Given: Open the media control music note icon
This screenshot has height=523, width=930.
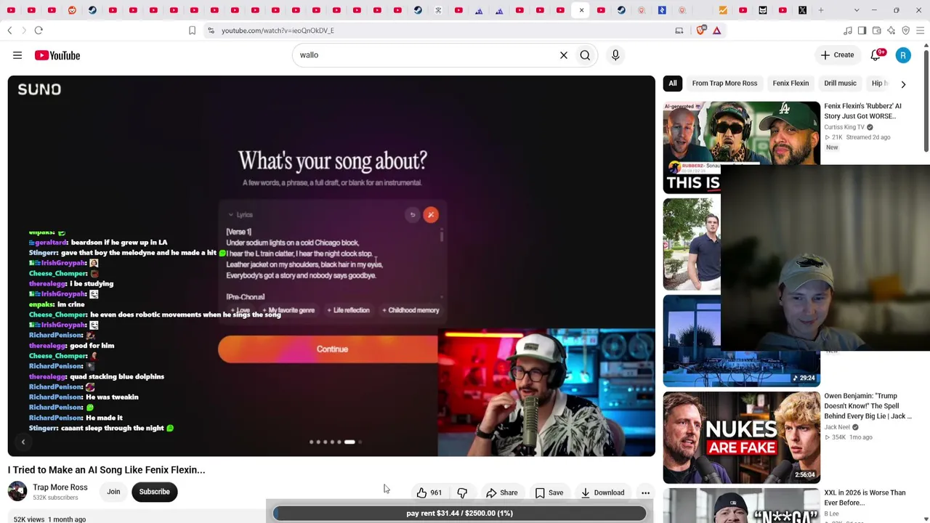Looking at the screenshot, I should pyautogui.click(x=847, y=31).
